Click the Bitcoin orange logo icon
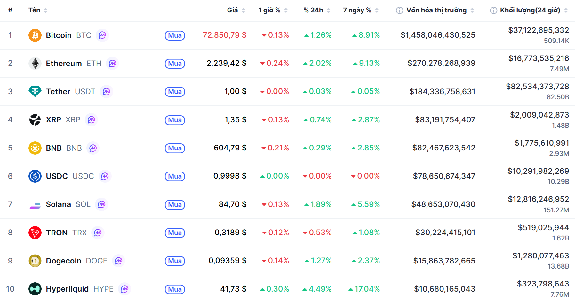575x305 pixels. click(35, 35)
